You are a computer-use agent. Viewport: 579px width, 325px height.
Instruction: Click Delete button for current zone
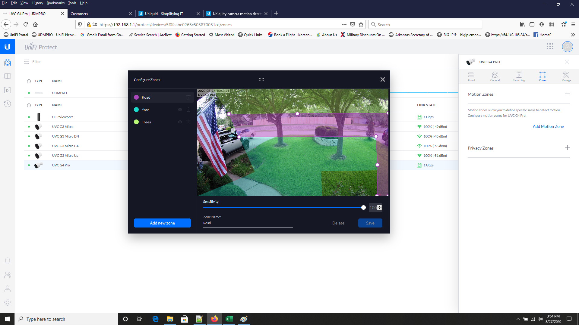[x=338, y=223]
